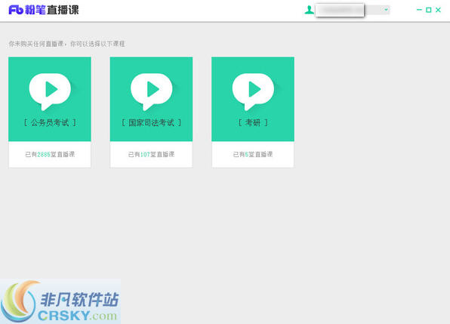
Task: Click the 非凡软件站 CRSKY watermark logo
Action: click(x=60, y=301)
